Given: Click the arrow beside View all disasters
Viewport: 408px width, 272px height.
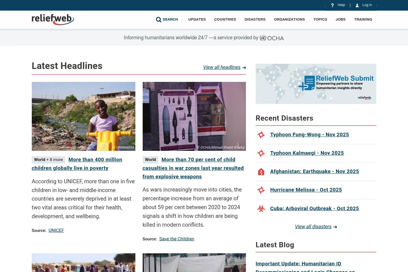Looking at the screenshot, I should tap(335, 227).
